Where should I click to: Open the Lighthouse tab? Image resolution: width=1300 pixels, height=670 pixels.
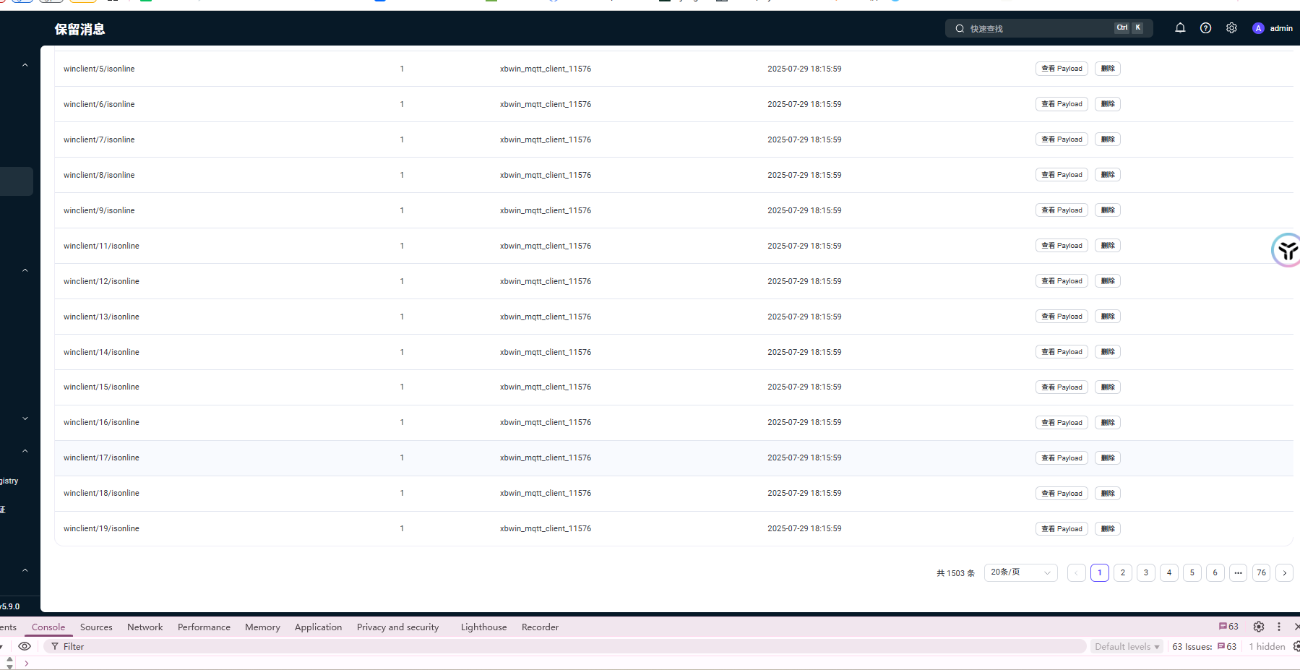pyautogui.click(x=483, y=627)
